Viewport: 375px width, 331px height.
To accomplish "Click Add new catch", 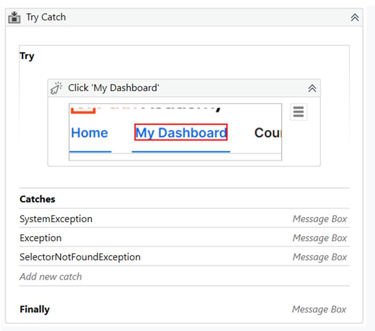I will tap(51, 276).
